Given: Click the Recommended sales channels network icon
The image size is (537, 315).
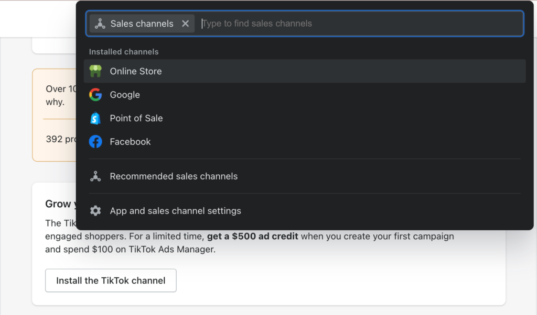Looking at the screenshot, I should click(x=95, y=176).
